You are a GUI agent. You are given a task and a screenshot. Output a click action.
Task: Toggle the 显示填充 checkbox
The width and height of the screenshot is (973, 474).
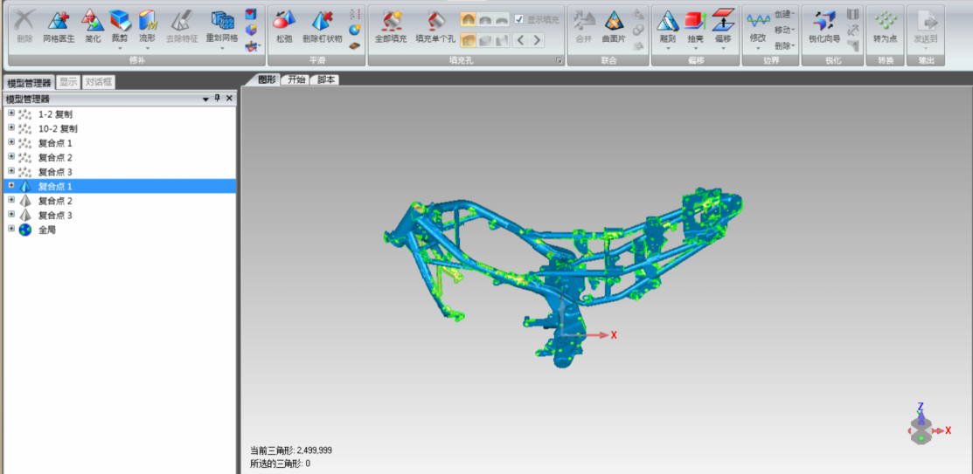pyautogui.click(x=519, y=19)
